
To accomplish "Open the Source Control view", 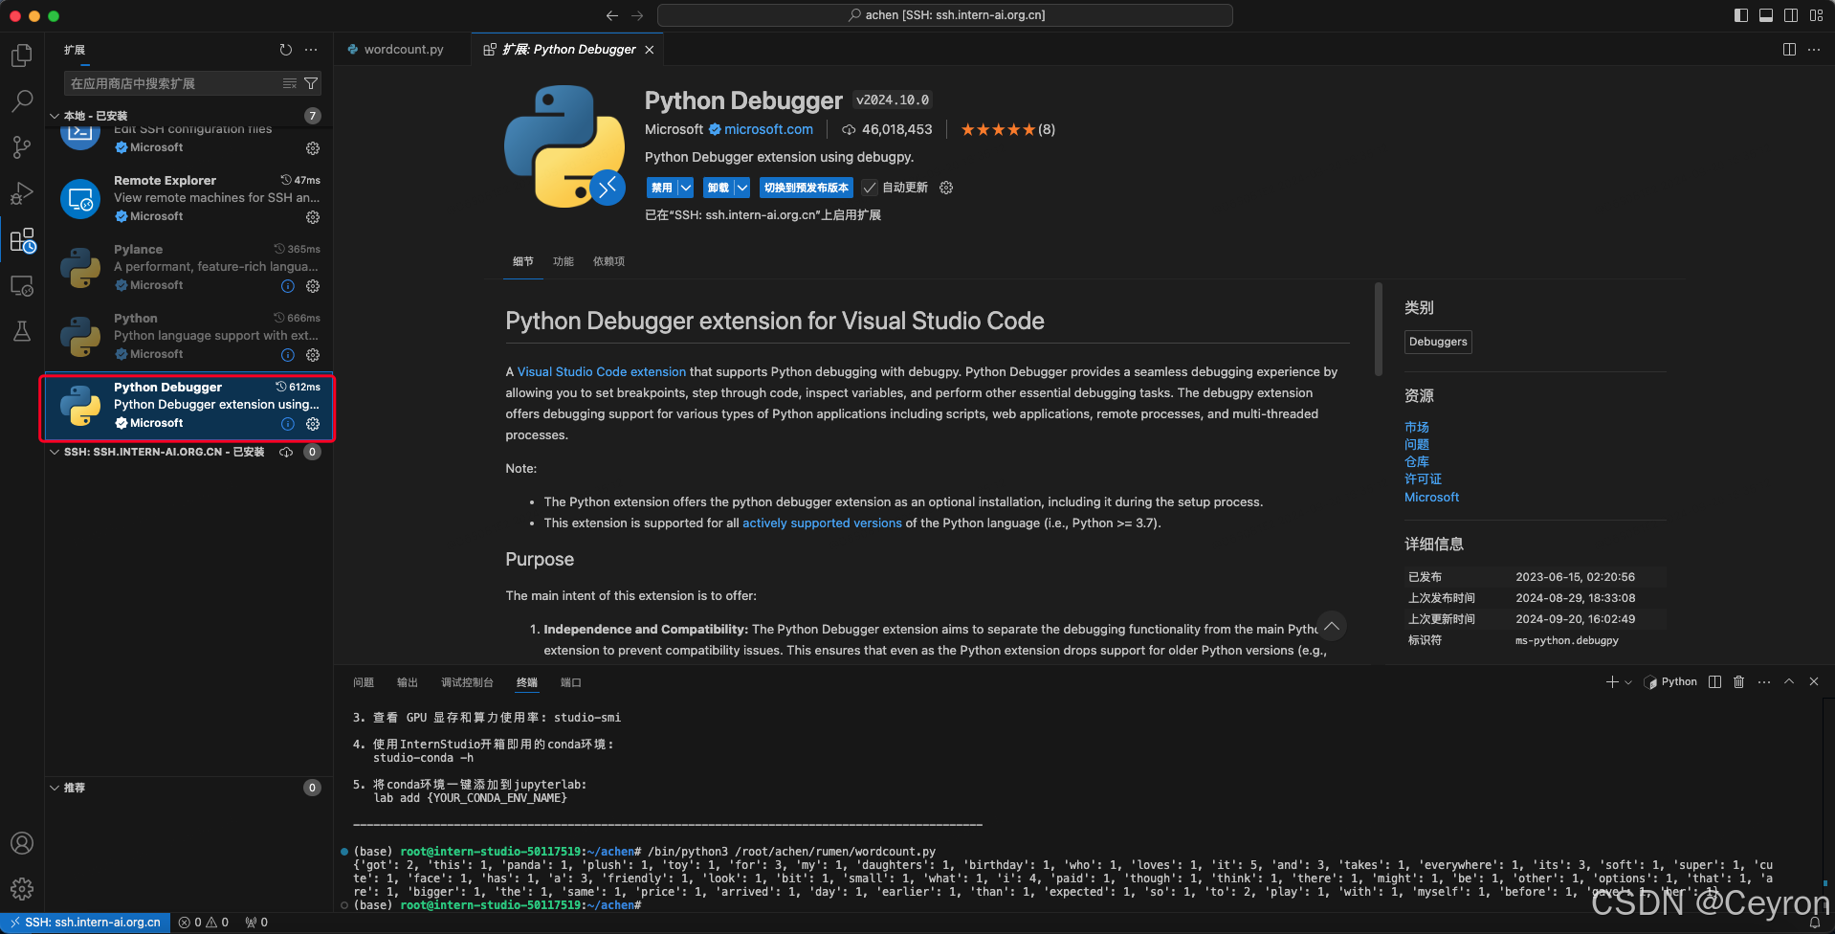I will (x=21, y=146).
